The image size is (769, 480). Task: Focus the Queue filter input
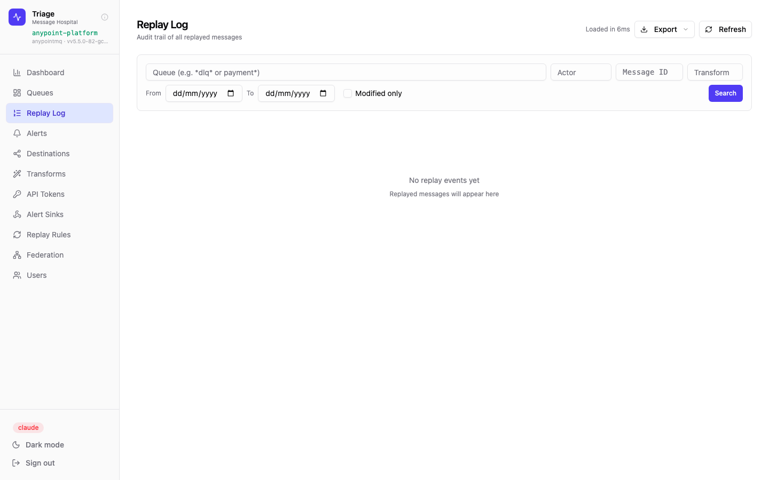click(x=346, y=72)
